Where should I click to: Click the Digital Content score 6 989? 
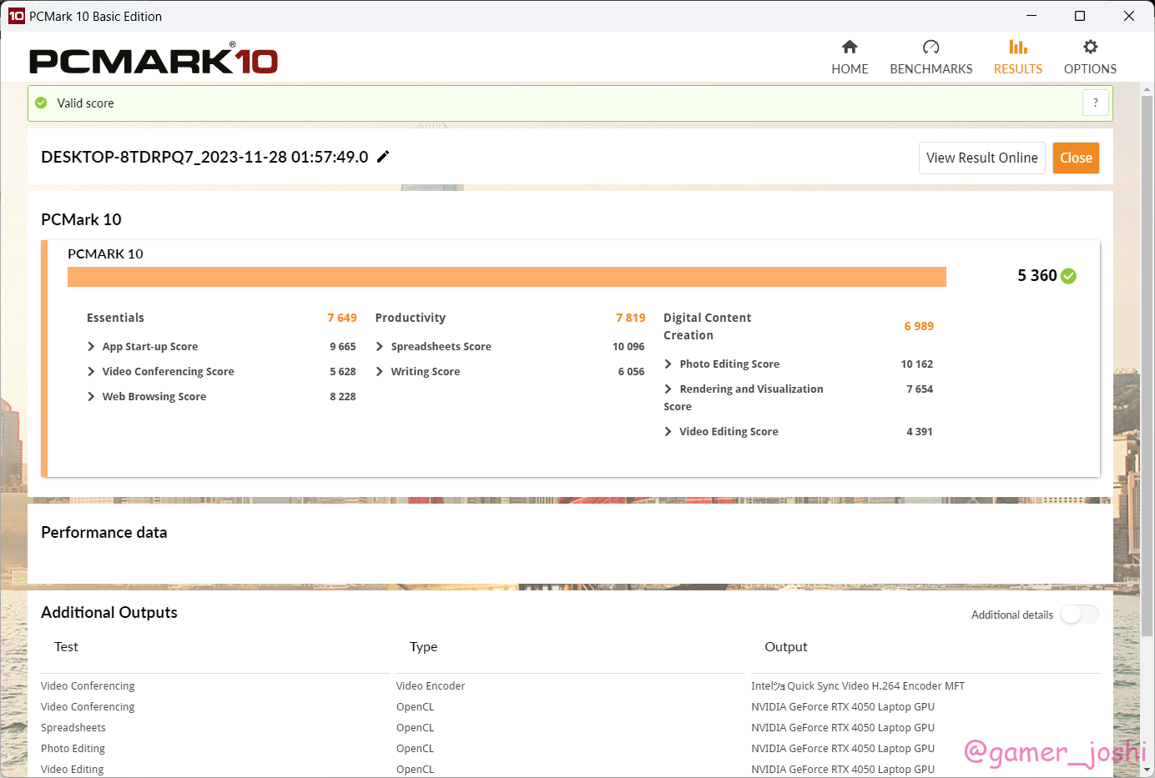[x=919, y=326]
